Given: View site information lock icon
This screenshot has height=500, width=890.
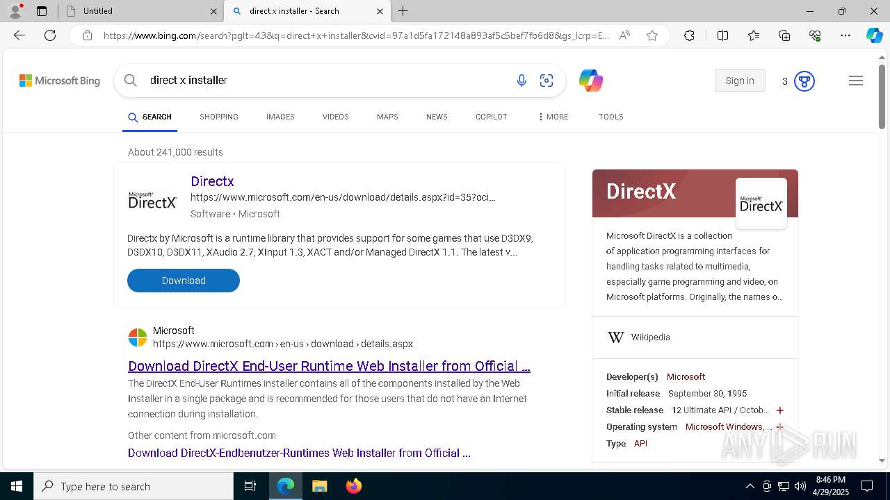Looking at the screenshot, I should pyautogui.click(x=88, y=35).
